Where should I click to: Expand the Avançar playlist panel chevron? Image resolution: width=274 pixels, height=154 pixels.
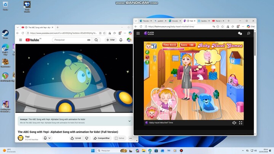(129, 121)
